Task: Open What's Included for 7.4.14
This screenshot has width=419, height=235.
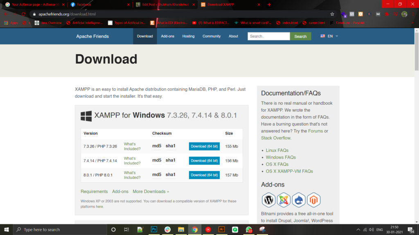Action: (x=132, y=161)
